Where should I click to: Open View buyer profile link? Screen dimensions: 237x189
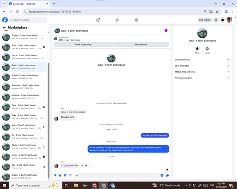(x=119, y=103)
